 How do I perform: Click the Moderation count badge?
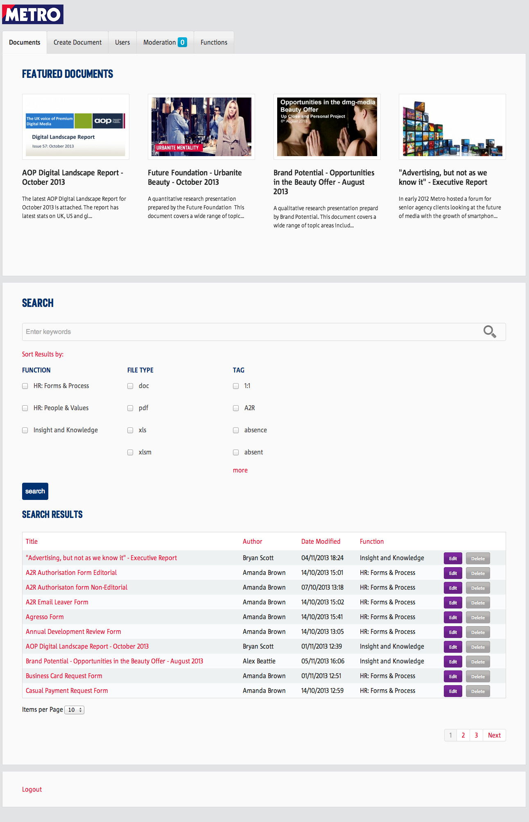point(182,42)
